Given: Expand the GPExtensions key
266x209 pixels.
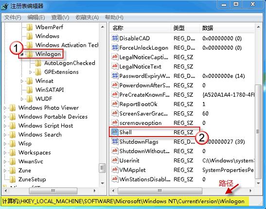Looking at the screenshot, I should point(31,72).
